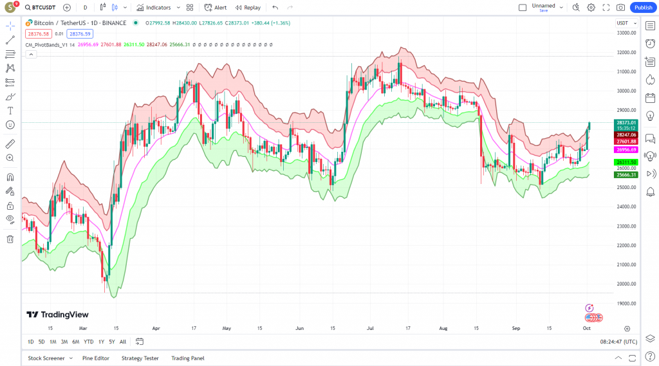This screenshot has width=659, height=366.
Task: Toggle stay in drawing mode
Action: [10, 191]
